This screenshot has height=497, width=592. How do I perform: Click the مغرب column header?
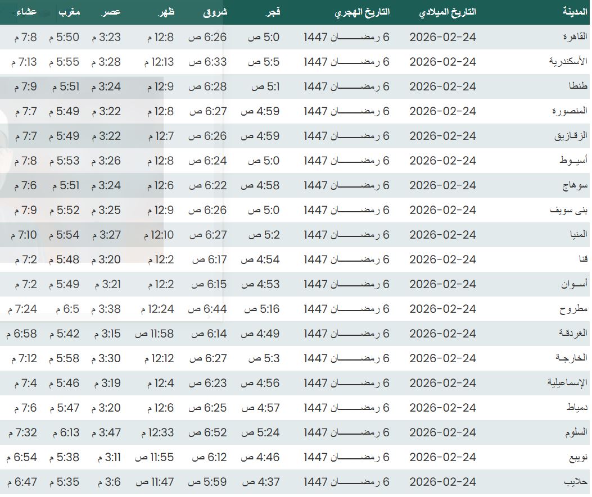point(70,12)
